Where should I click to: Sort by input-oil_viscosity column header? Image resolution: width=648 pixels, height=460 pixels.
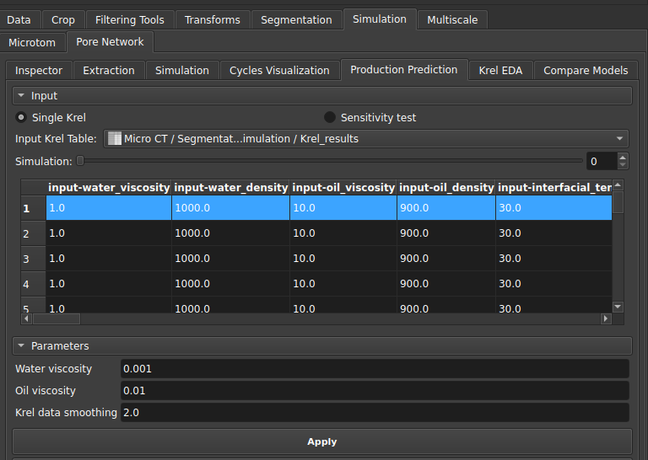coord(343,187)
